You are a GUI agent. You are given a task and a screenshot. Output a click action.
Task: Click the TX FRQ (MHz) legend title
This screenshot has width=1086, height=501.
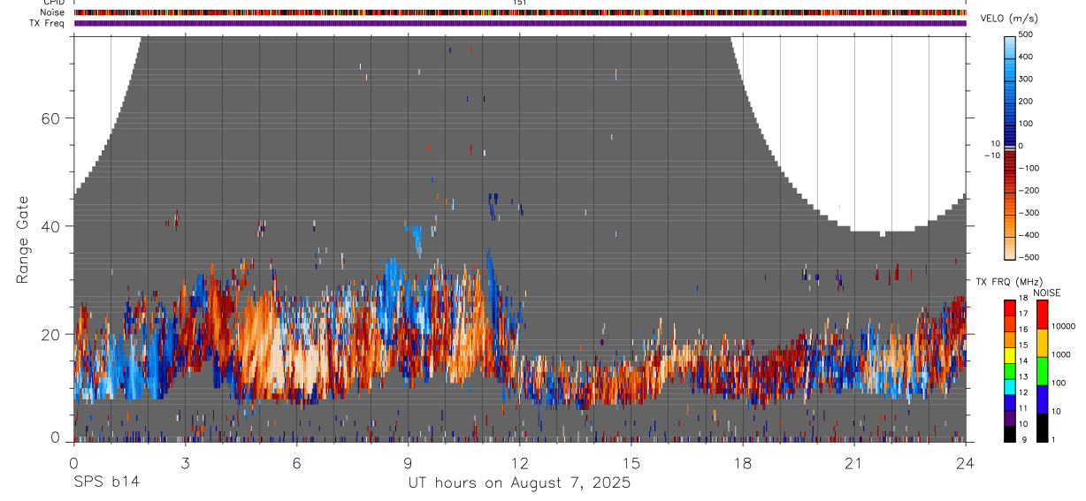click(1009, 282)
